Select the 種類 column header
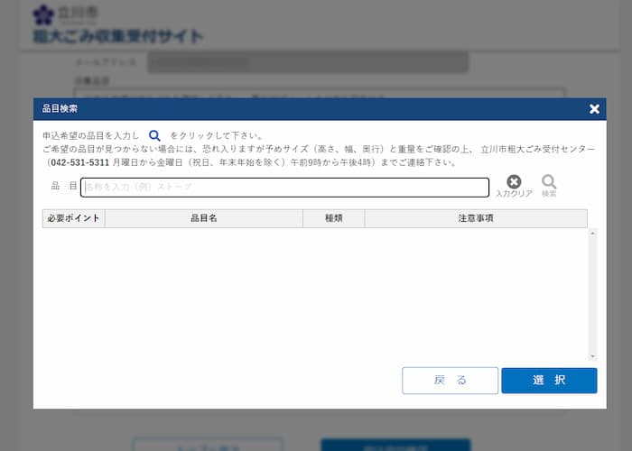 pos(333,218)
